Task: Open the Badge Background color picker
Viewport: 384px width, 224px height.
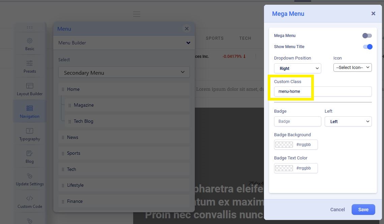Action: point(284,145)
